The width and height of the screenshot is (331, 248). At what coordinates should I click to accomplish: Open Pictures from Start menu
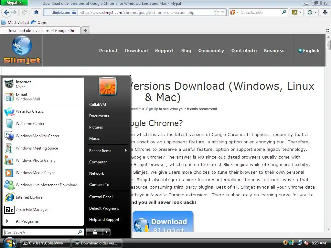pos(108,127)
